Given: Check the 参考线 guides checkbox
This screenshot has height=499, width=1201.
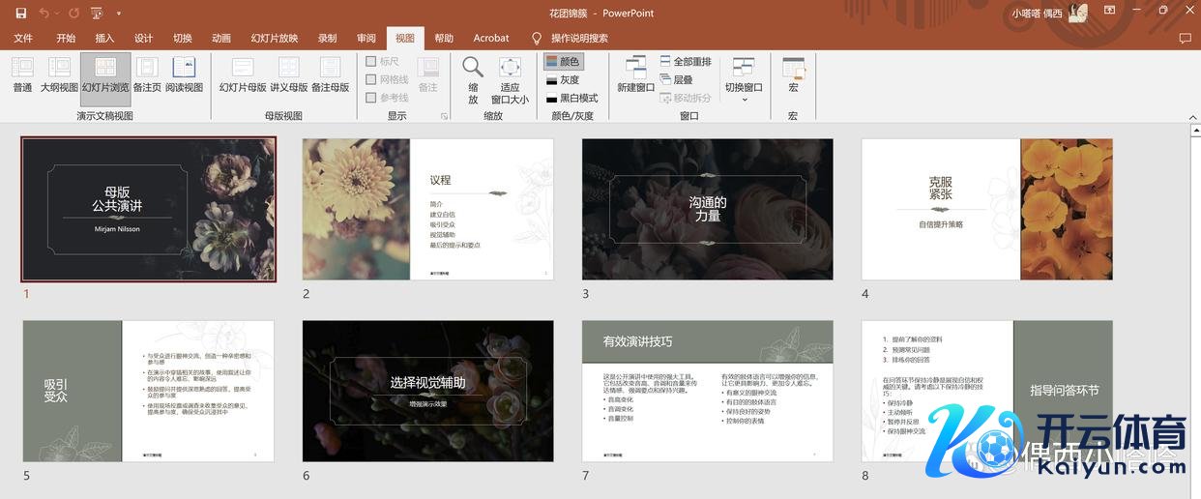Looking at the screenshot, I should point(371,98).
